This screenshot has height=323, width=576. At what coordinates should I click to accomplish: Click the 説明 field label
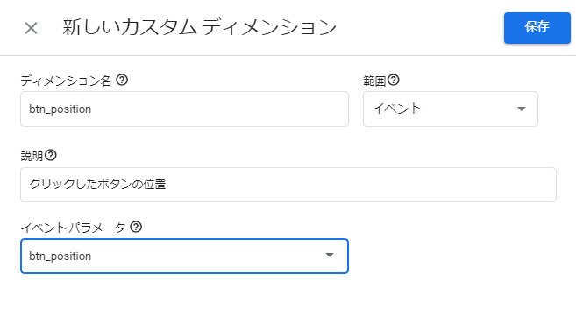[x=32, y=156]
